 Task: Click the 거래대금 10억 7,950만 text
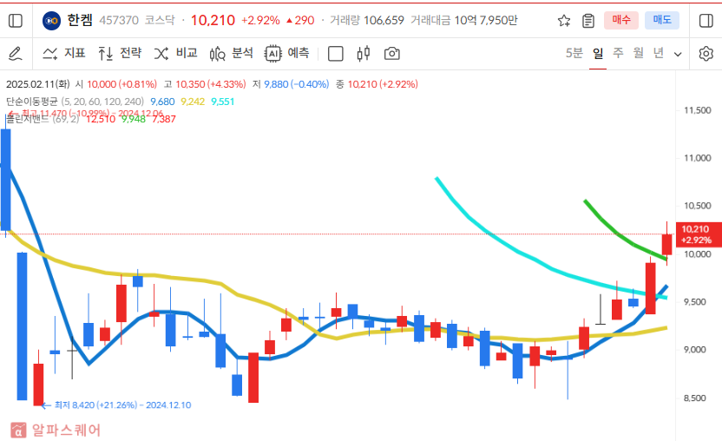click(x=464, y=20)
